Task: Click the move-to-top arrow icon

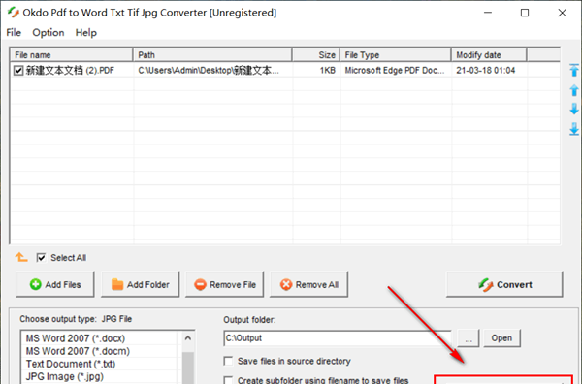Action: [574, 70]
